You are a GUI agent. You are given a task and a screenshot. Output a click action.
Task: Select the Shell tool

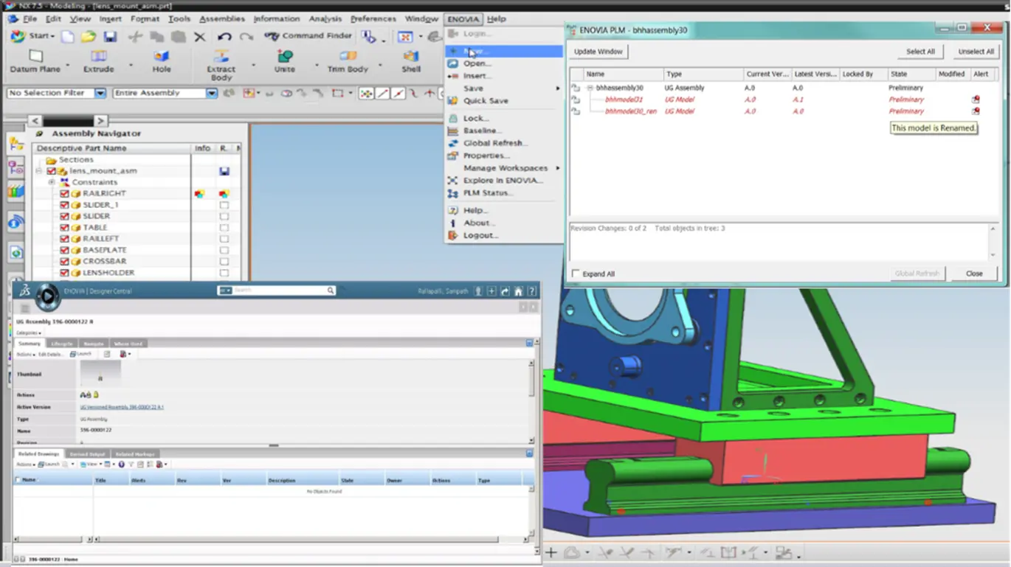[411, 62]
